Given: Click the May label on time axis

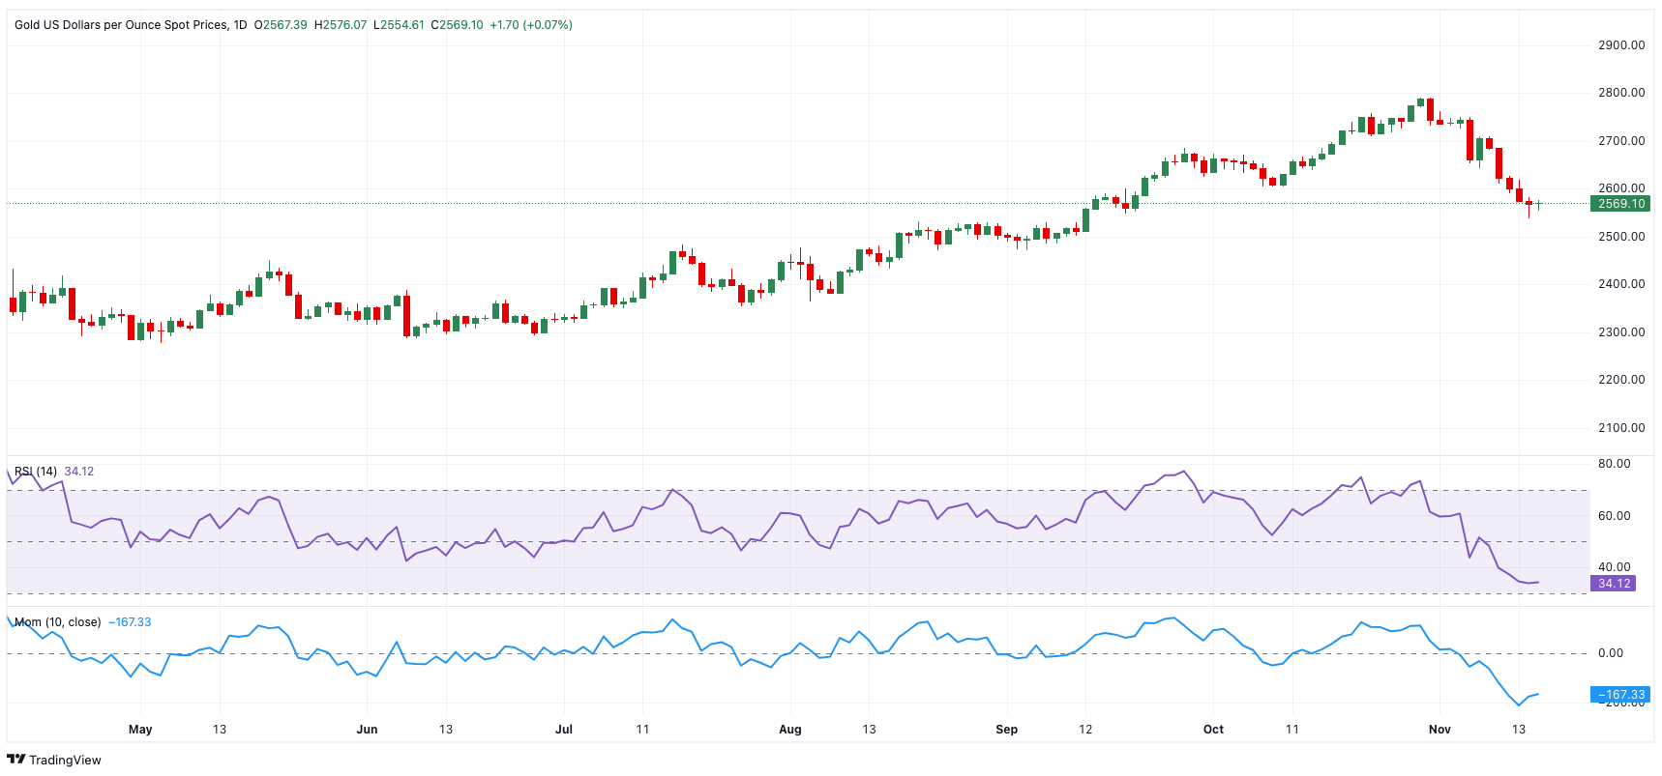Looking at the screenshot, I should tap(140, 730).
